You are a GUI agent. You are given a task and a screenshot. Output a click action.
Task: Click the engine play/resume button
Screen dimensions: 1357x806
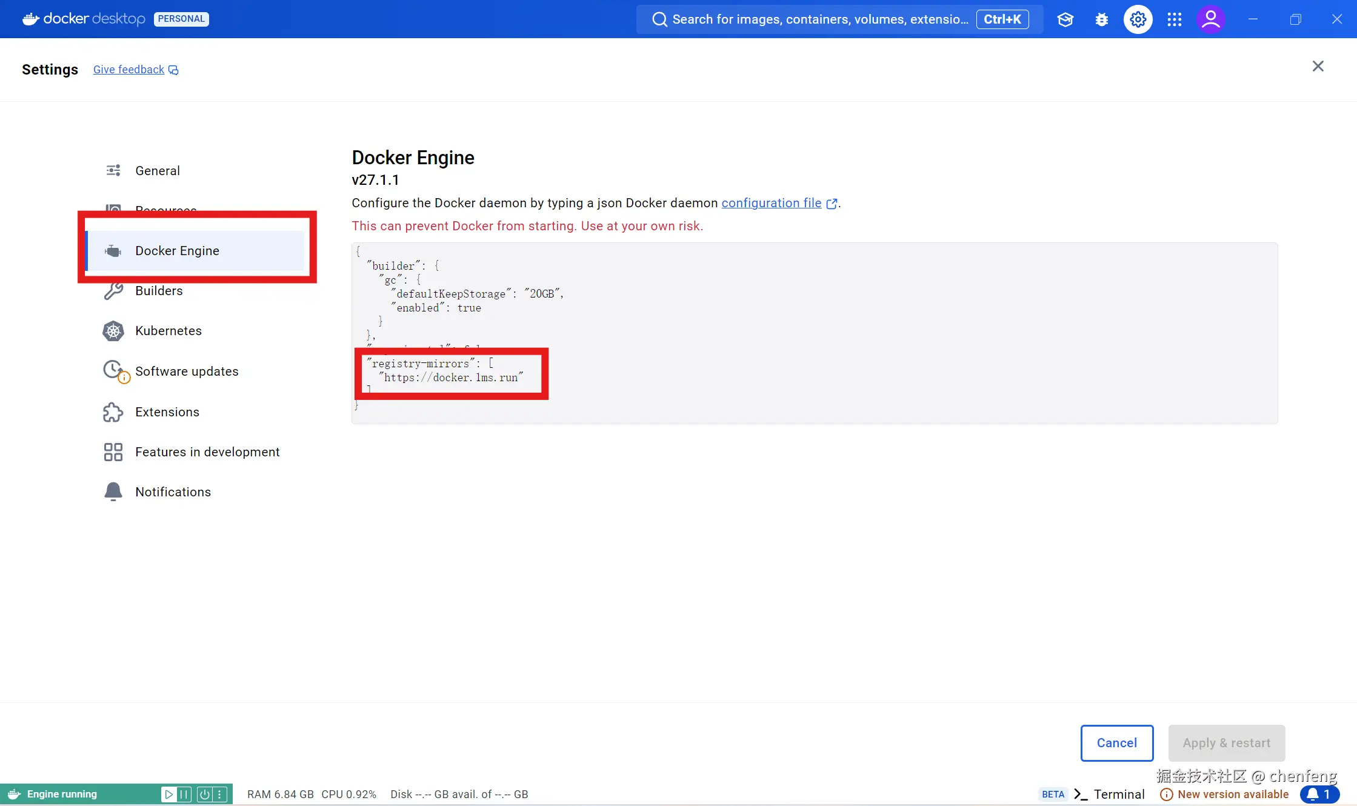(169, 794)
